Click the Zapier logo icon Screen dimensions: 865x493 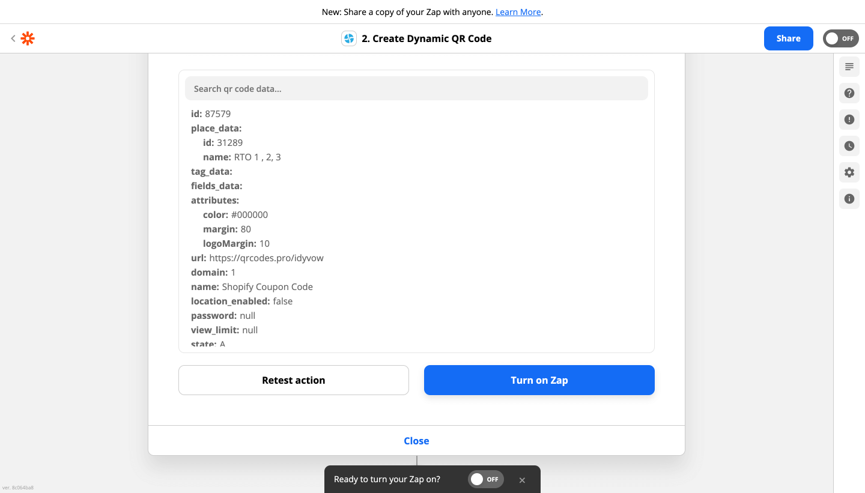pos(27,38)
